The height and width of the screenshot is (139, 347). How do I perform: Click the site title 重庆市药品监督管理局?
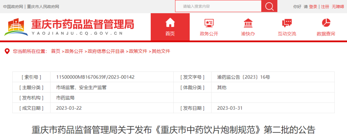point(83,24)
